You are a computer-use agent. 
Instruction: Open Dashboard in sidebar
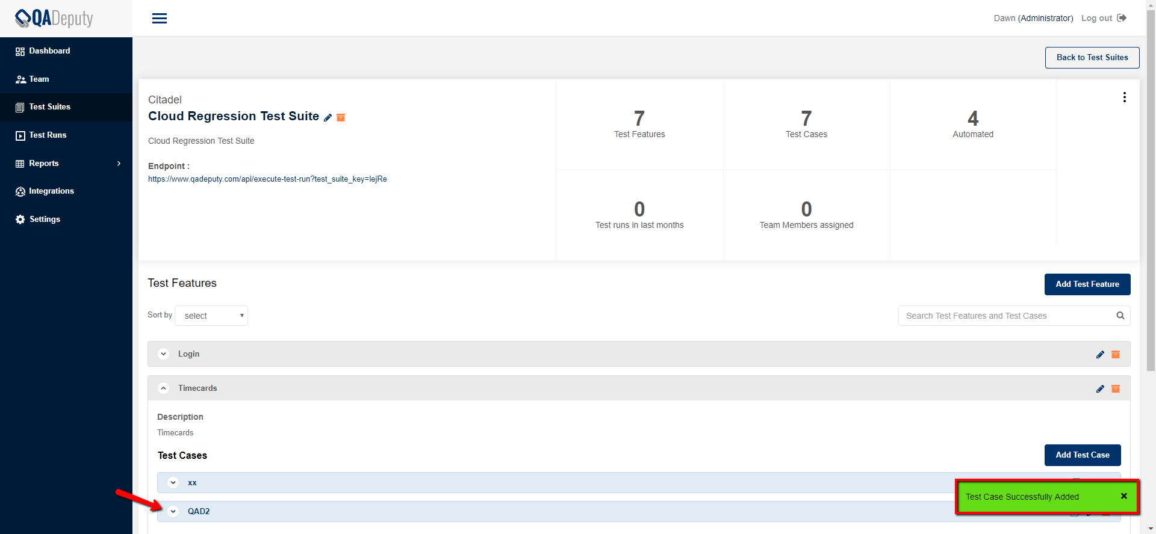coord(49,51)
